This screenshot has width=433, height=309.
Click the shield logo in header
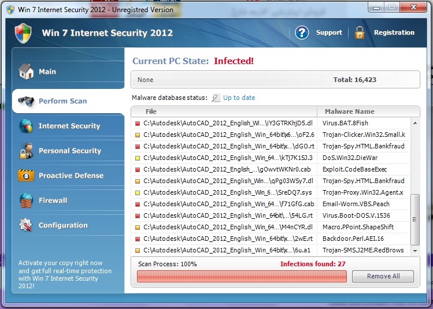click(x=23, y=33)
